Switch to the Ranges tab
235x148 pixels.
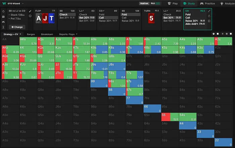pyautogui.click(x=31, y=34)
